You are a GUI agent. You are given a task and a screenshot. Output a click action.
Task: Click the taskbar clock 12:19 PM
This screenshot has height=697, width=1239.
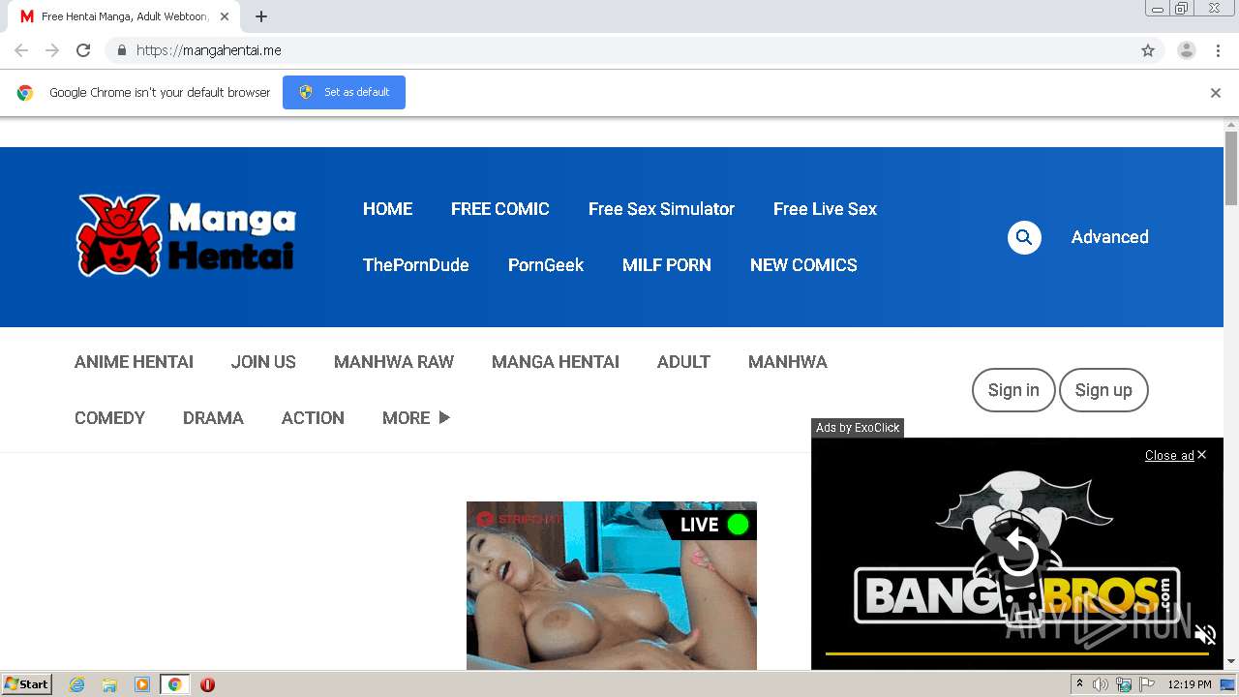click(1190, 684)
